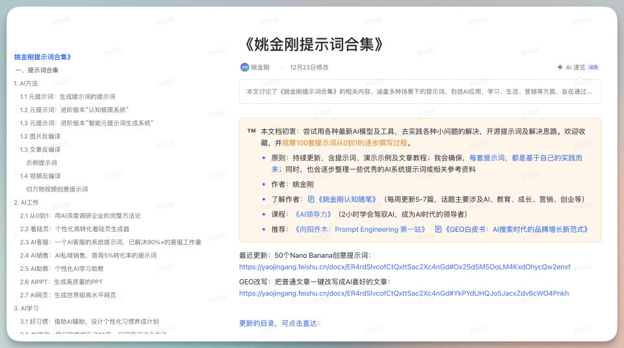Open the GEO改写 feishu URL

tap(404, 293)
